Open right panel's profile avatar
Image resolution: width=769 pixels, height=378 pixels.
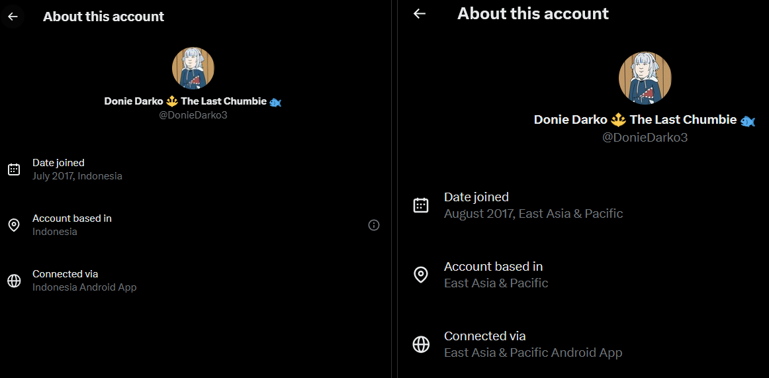click(645, 78)
